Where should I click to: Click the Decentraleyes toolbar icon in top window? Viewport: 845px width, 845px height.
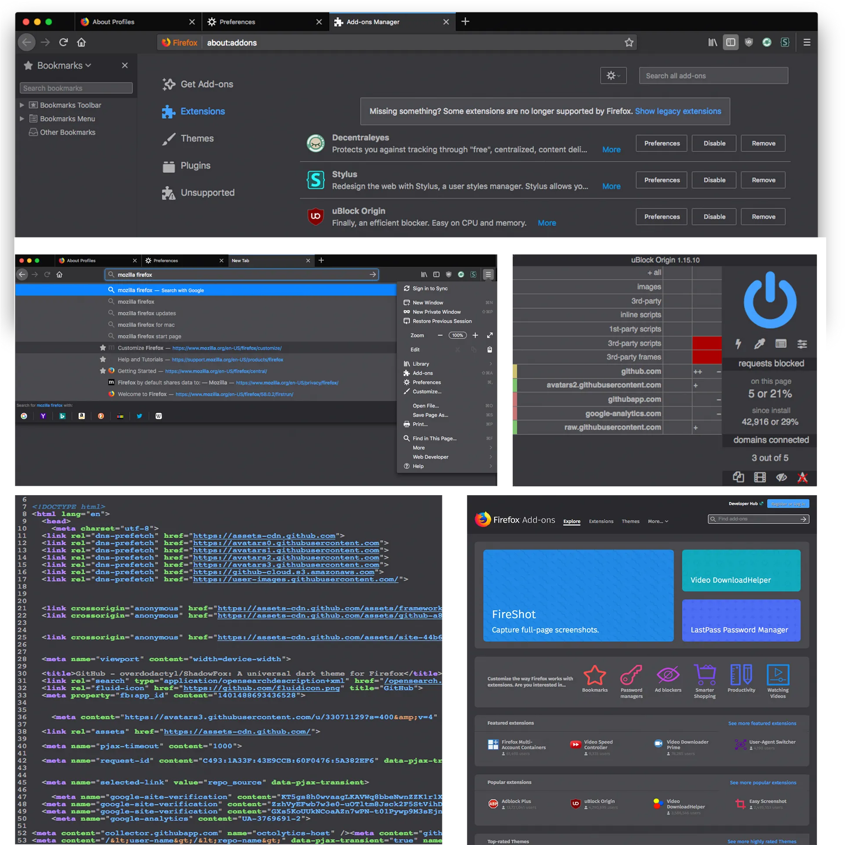coord(767,42)
